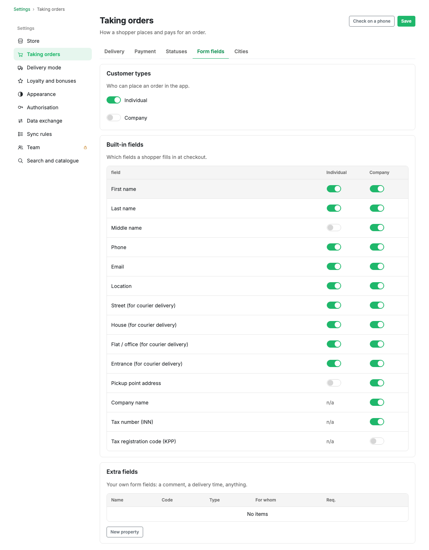Enable Pickup point address for Individual
The height and width of the screenshot is (550, 429).
334,383
